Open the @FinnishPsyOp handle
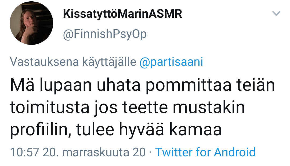290x166 pixels. (x=105, y=34)
